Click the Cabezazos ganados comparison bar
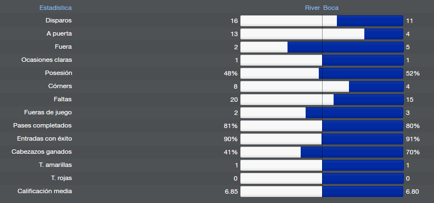 (322, 152)
